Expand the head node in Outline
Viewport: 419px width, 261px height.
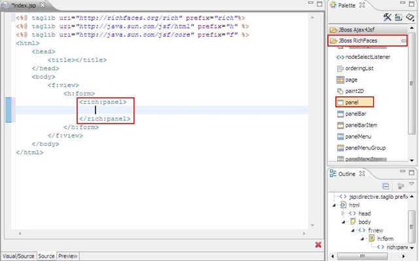pos(343,213)
